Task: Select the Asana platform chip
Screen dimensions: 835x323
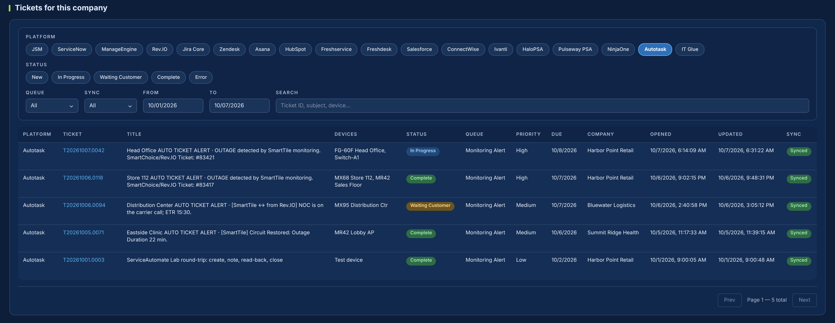Action: click(262, 49)
